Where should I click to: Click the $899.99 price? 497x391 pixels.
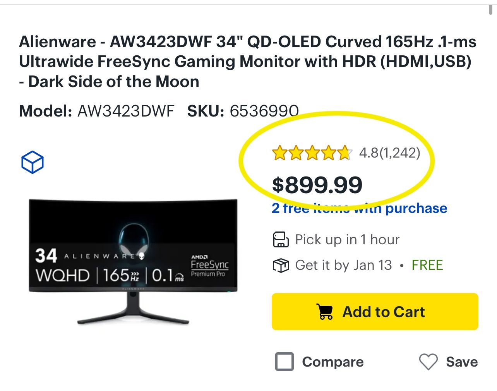click(317, 185)
